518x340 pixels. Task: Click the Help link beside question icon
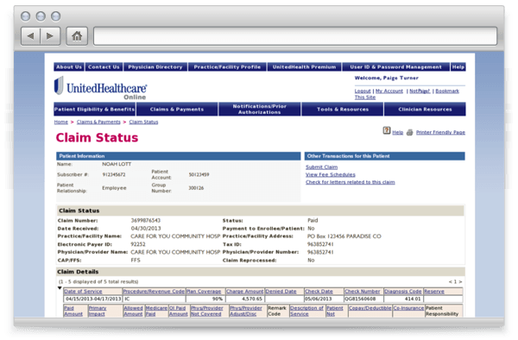[x=398, y=132]
